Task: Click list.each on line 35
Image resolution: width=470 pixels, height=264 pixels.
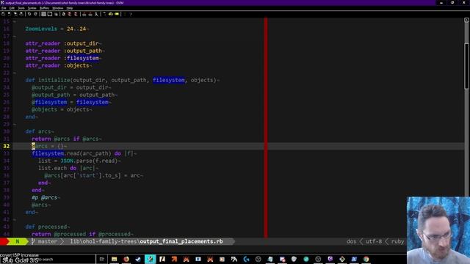Action: (52, 168)
